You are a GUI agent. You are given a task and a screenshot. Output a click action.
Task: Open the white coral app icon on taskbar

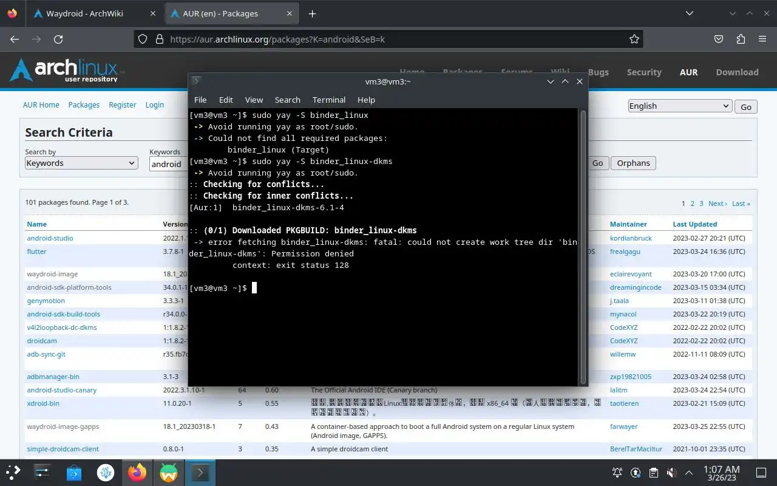[106, 472]
